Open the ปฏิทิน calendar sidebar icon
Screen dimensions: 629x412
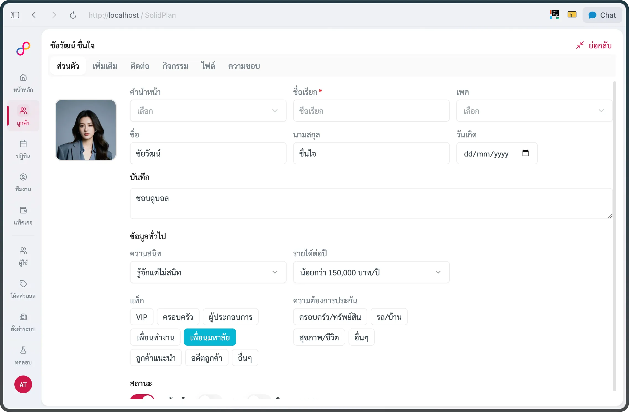pos(23,144)
